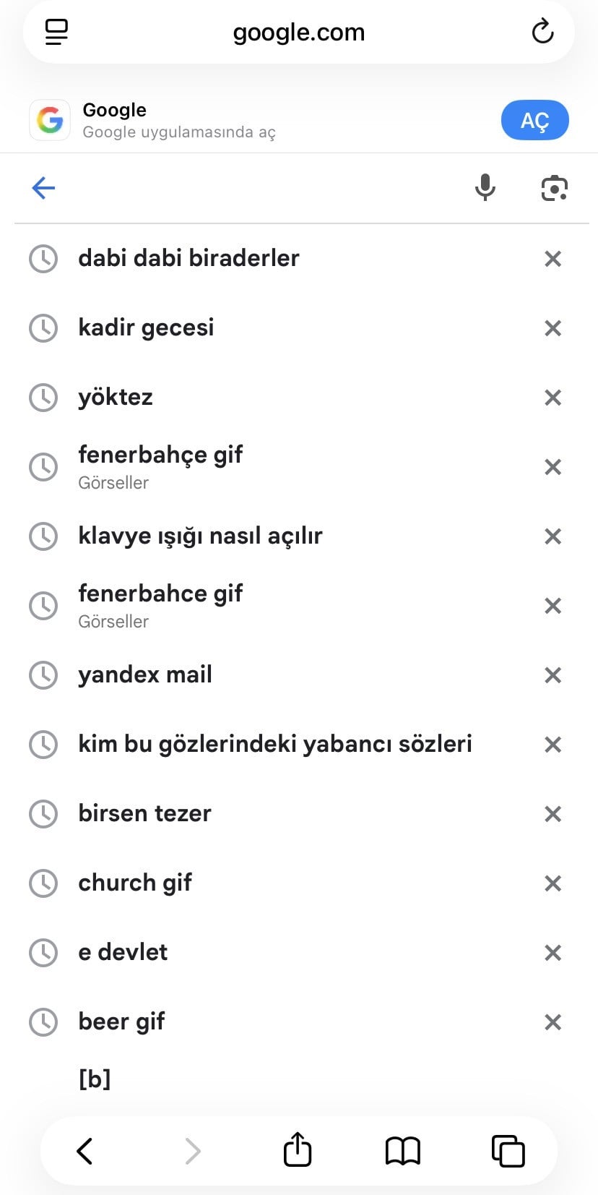Tap the blue back arrow in search bar
The width and height of the screenshot is (598, 1195).
pos(43,189)
